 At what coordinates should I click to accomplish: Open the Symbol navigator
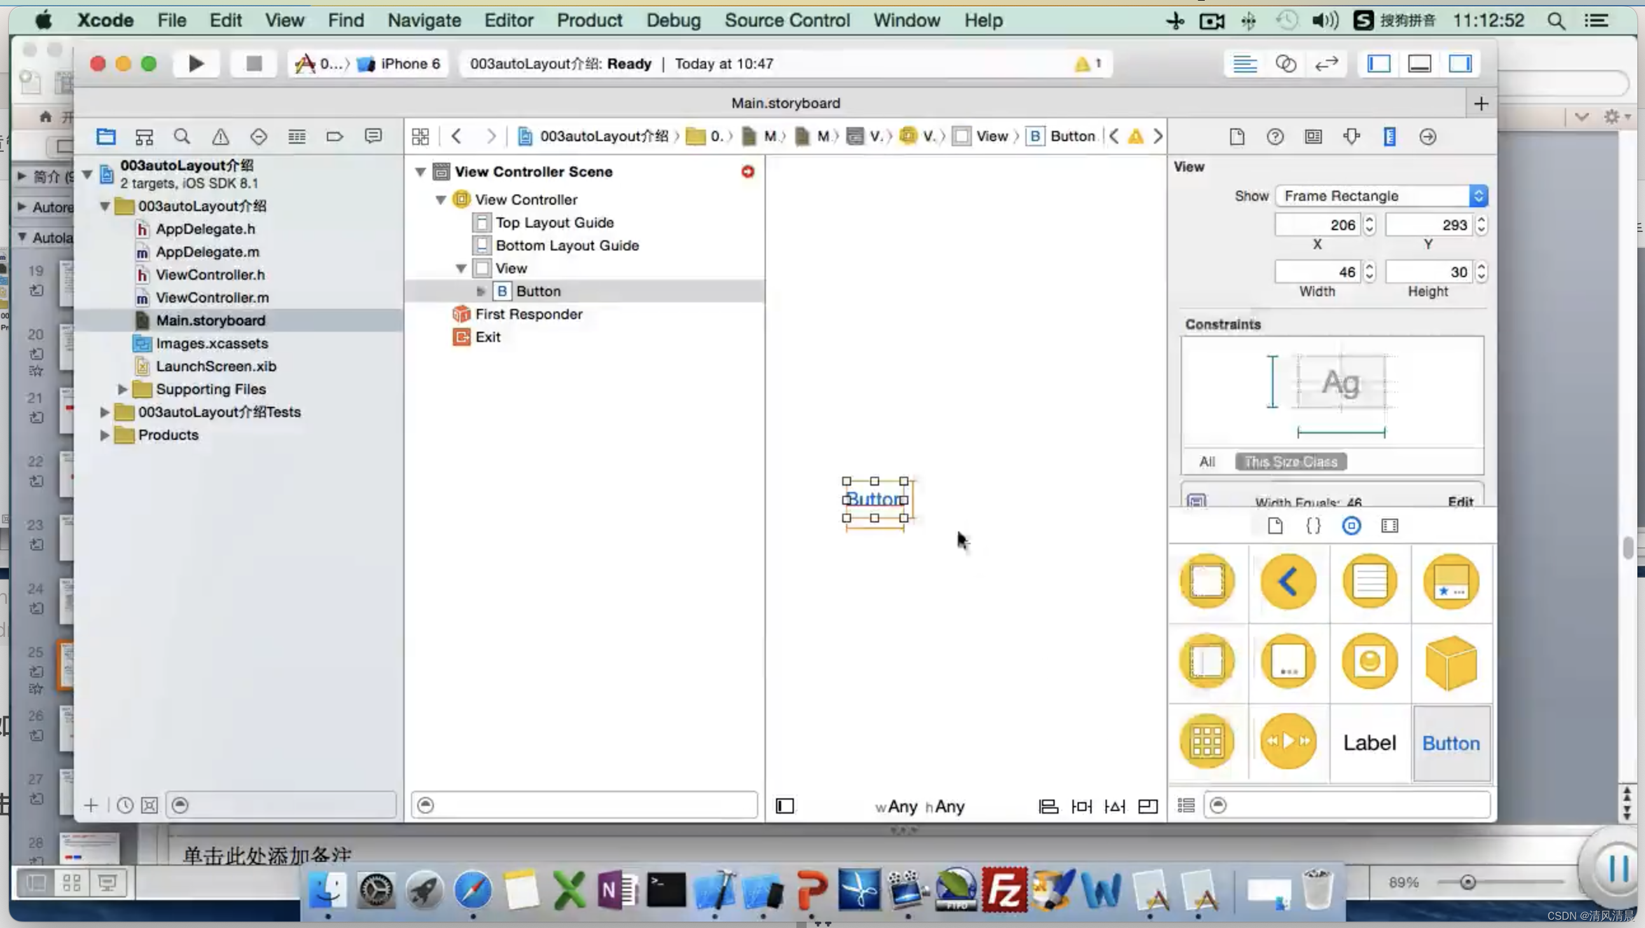pyautogui.click(x=144, y=137)
